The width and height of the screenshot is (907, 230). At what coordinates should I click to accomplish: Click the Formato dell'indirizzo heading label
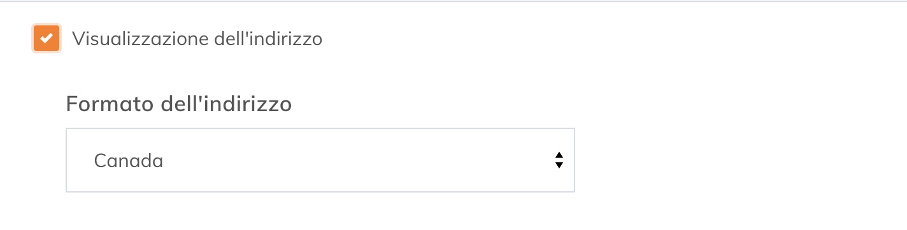click(179, 104)
